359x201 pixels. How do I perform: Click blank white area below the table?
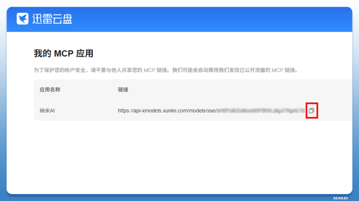click(179, 156)
